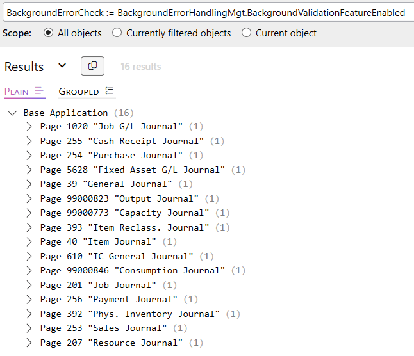
Task: Expand Page 207 Resource Journal chevron
Action: click(29, 343)
